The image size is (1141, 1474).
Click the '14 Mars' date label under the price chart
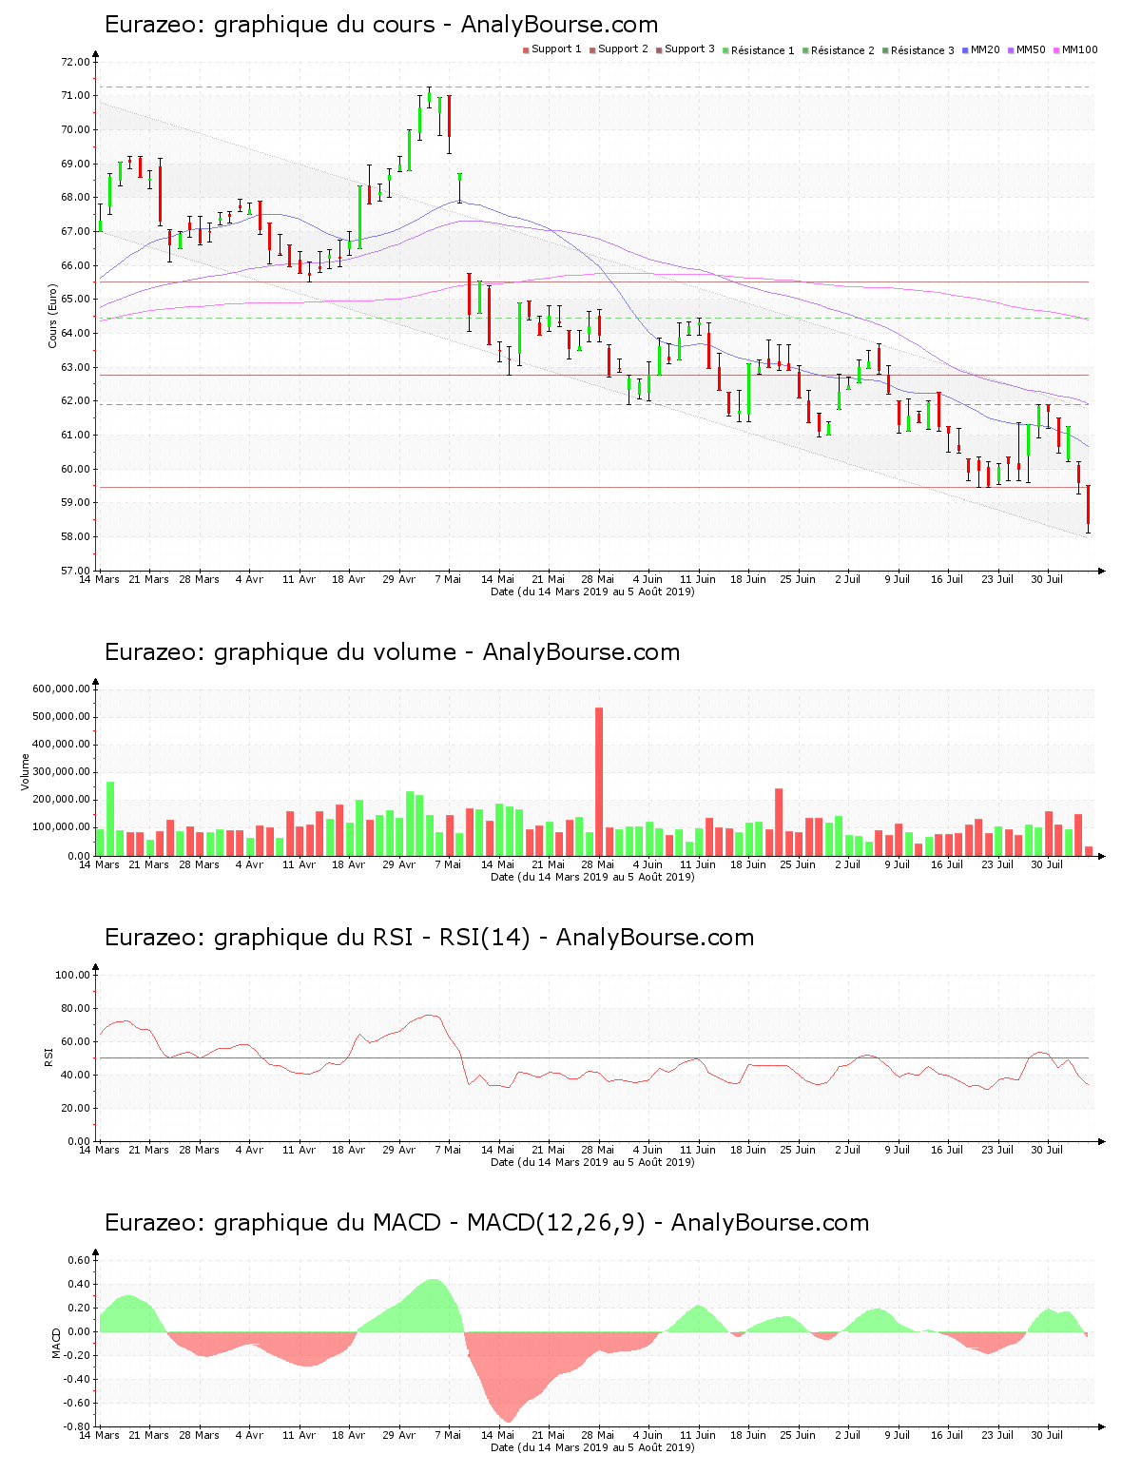(99, 579)
